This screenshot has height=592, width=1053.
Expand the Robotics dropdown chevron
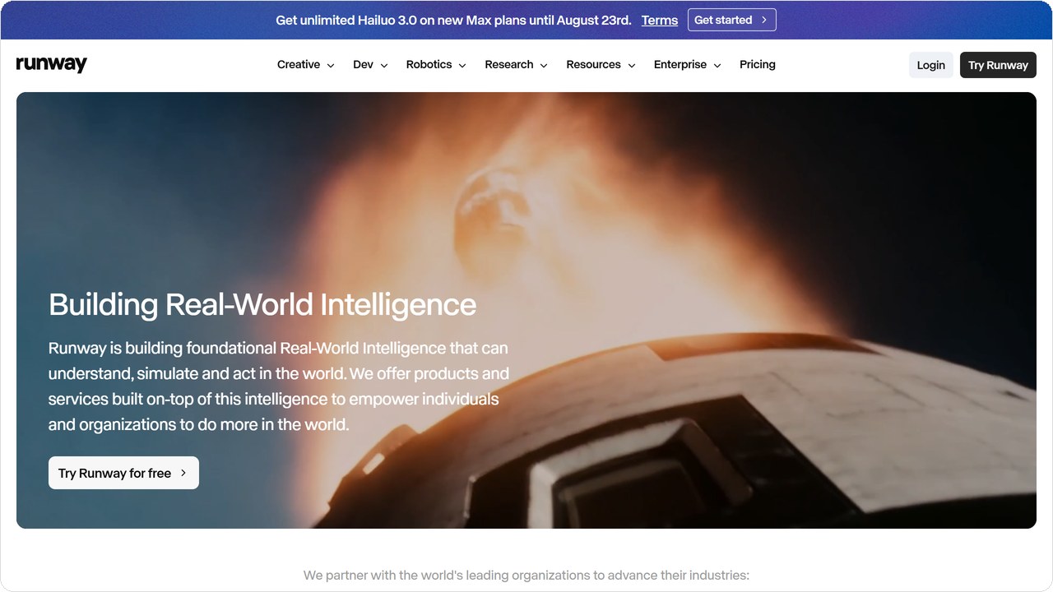pyautogui.click(x=462, y=66)
